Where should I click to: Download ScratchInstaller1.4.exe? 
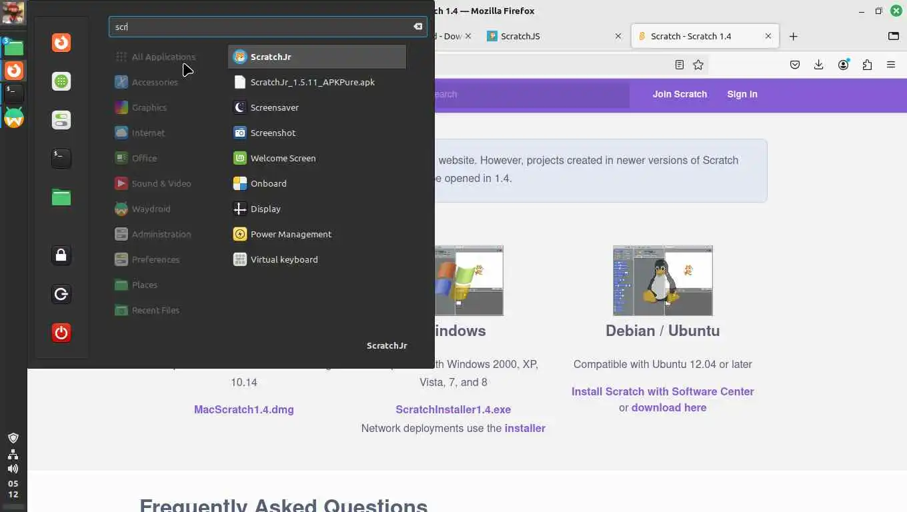pos(453,409)
